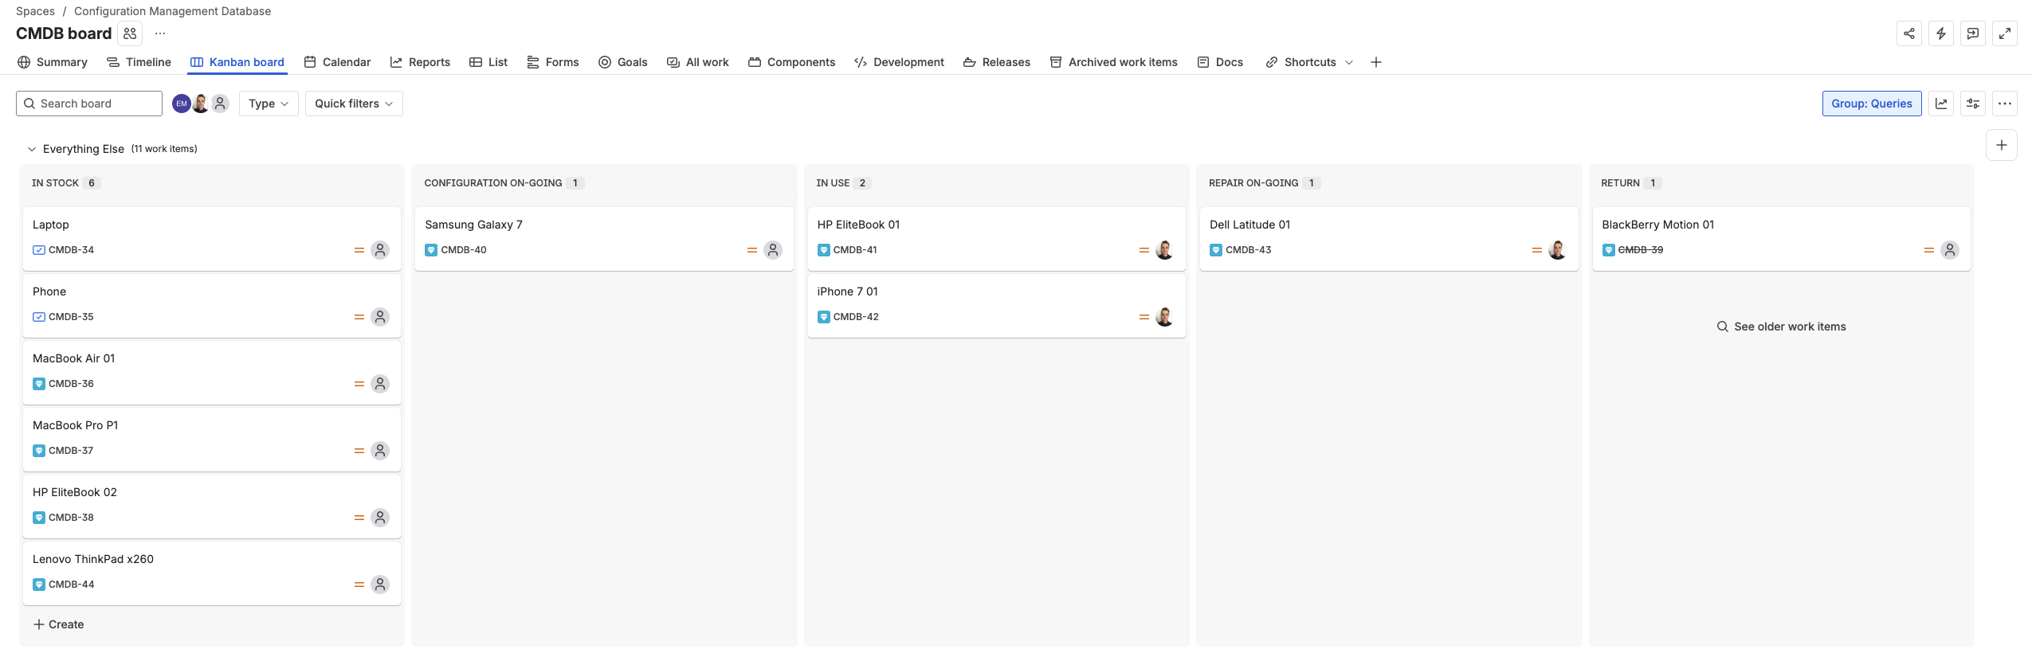The image size is (2032, 665).
Task: Click Create in the In Stock column
Action: pos(58,624)
